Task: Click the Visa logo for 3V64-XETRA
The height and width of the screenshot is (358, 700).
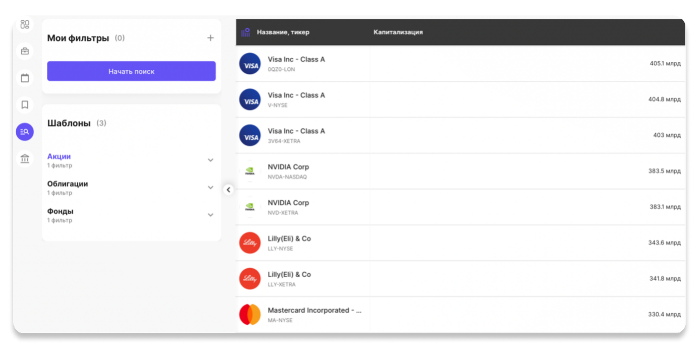Action: click(250, 136)
